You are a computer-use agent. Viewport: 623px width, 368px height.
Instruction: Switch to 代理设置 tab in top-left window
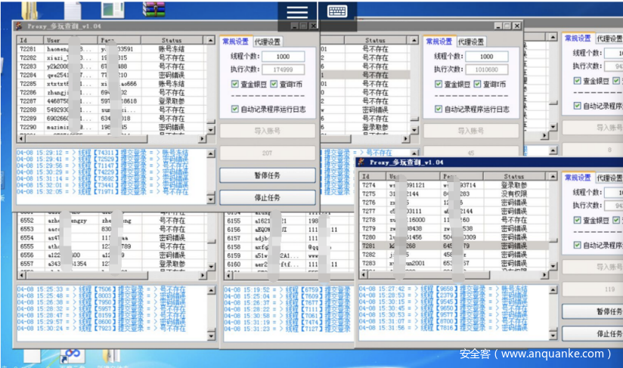[x=267, y=42]
